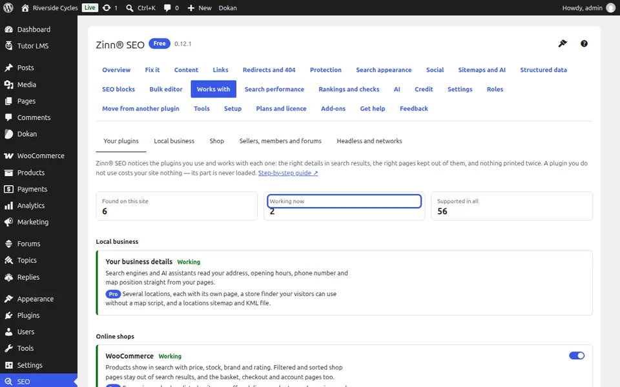Select the Sellers, members and forums sub-tab
Viewport: 620px width, 387px height.
coord(280,141)
